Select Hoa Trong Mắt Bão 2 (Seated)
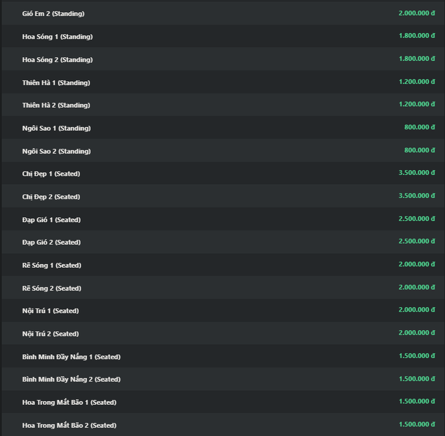 (69, 425)
